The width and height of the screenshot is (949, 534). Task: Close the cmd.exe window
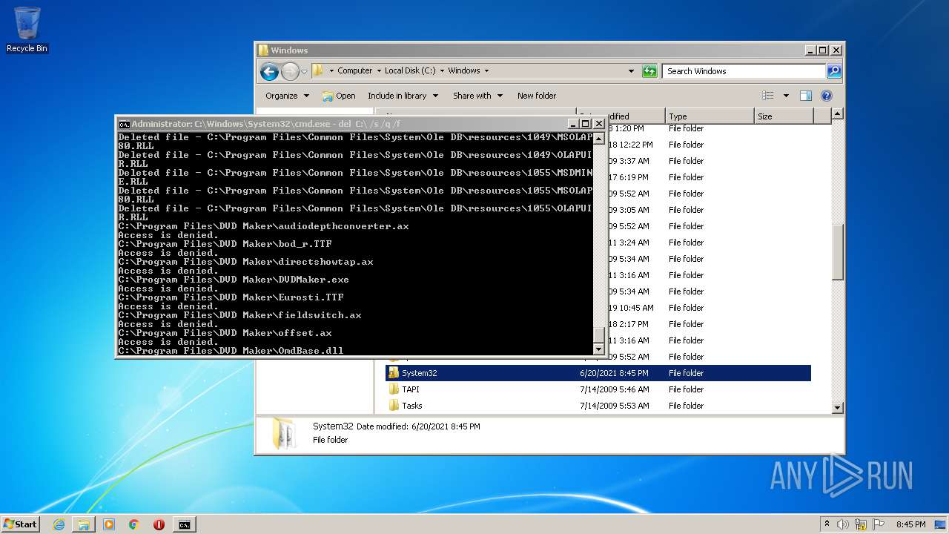pos(598,124)
